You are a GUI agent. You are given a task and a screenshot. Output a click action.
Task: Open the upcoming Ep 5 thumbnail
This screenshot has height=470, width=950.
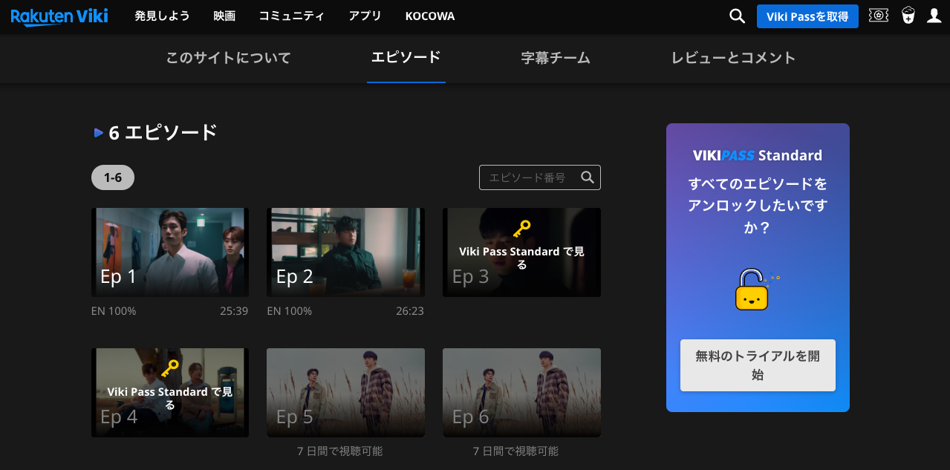click(345, 393)
